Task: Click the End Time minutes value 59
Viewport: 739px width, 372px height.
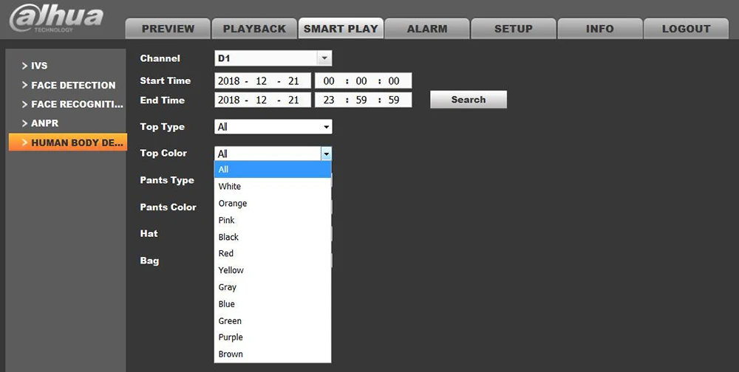Action: tap(361, 100)
